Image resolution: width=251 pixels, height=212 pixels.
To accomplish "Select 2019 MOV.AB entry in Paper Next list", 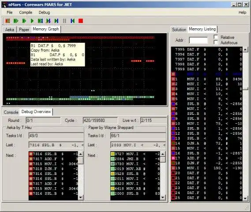I will [x=135, y=169].
